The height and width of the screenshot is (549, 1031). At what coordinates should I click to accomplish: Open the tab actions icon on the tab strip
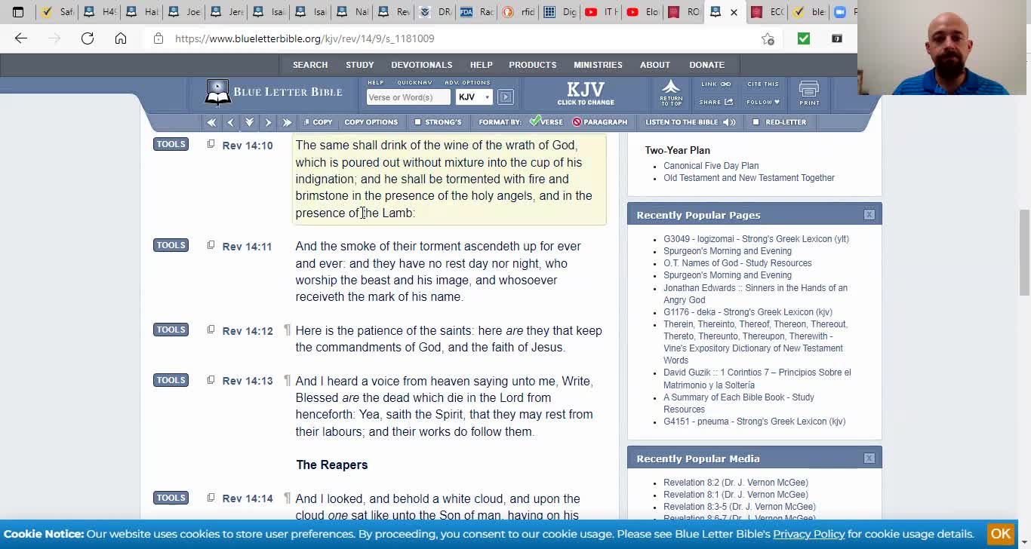(18, 12)
